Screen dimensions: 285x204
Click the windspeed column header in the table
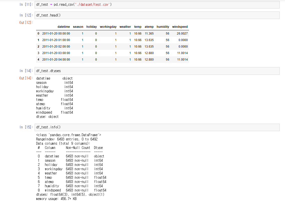tap(180, 27)
